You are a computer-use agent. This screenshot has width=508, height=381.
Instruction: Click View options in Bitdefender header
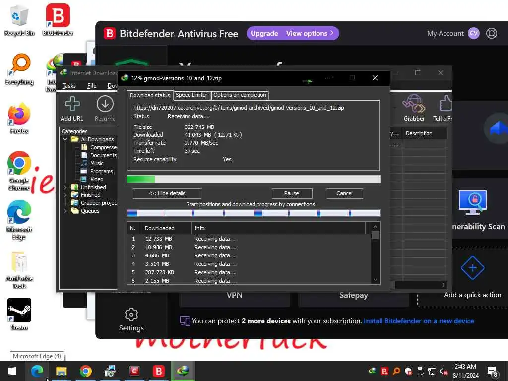point(310,33)
